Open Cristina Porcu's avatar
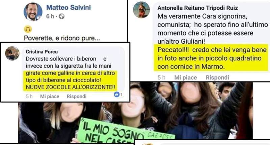Image resolution: width=270 pixels, height=145 pixels. click(12, 53)
